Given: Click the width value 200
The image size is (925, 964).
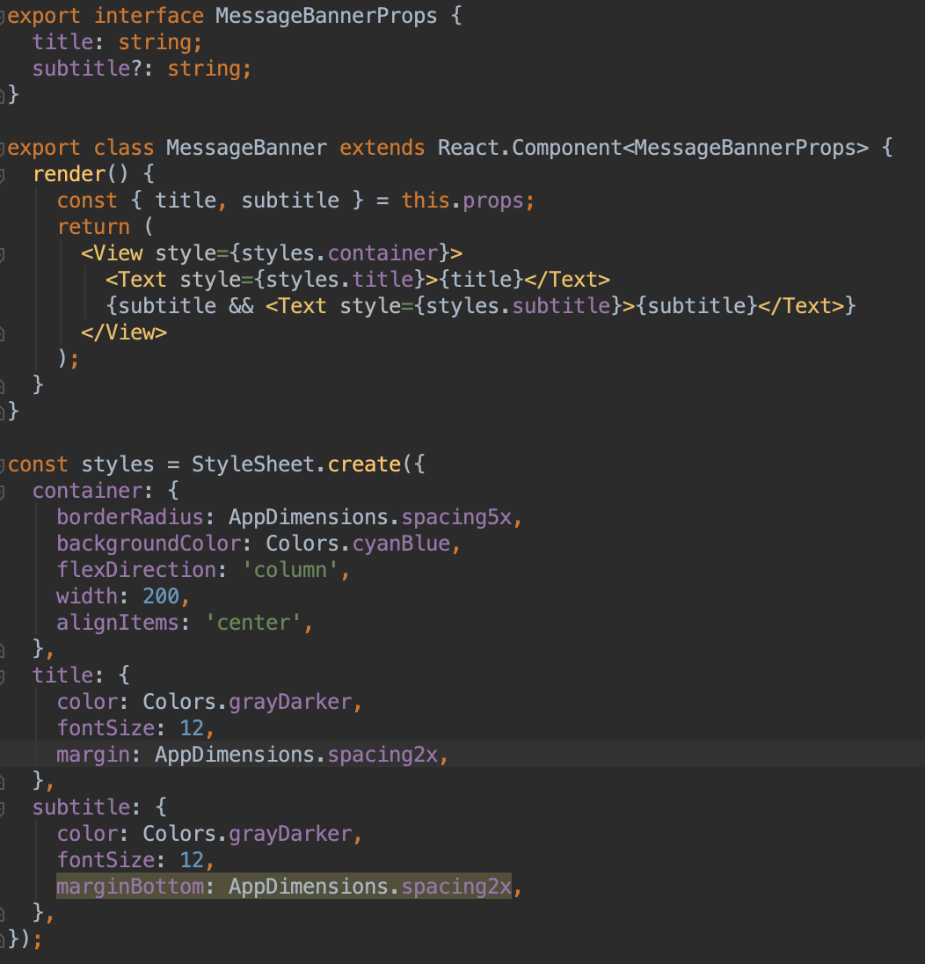Looking at the screenshot, I should (161, 595).
